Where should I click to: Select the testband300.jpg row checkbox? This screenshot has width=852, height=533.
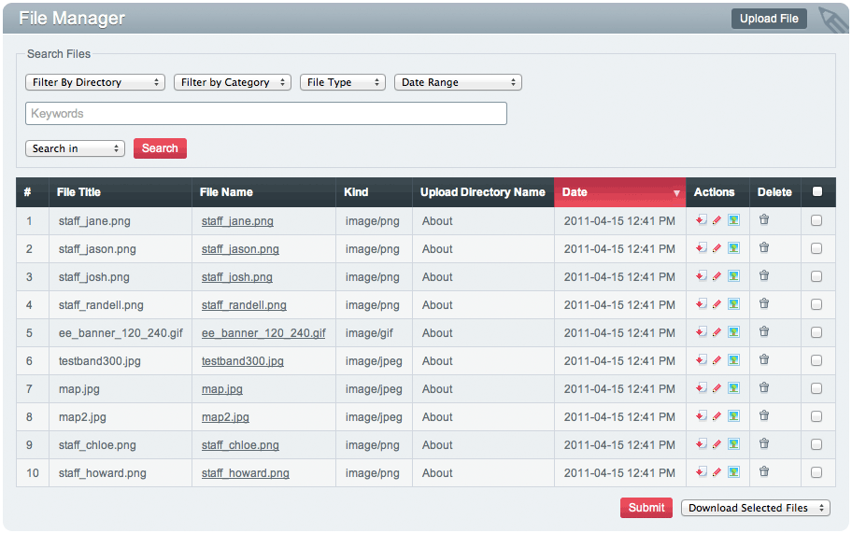coord(816,360)
